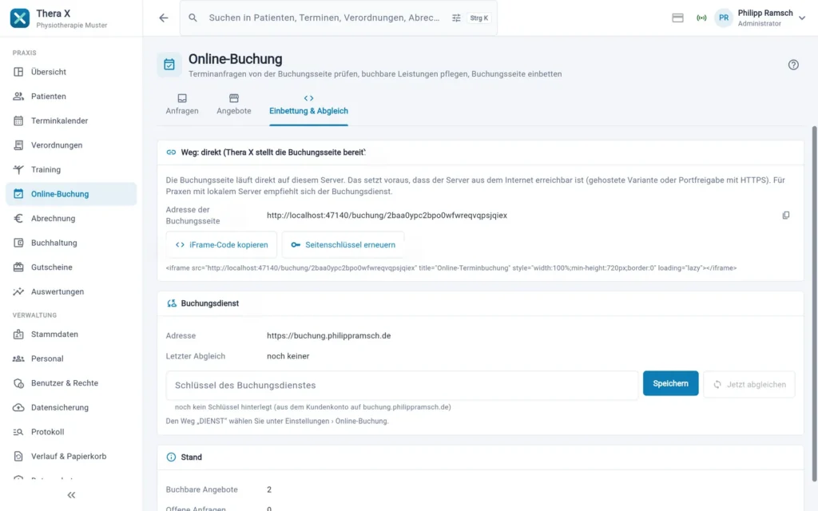The width and height of the screenshot is (818, 511).
Task: Open Übersicht in the sidebar
Action: point(71,72)
